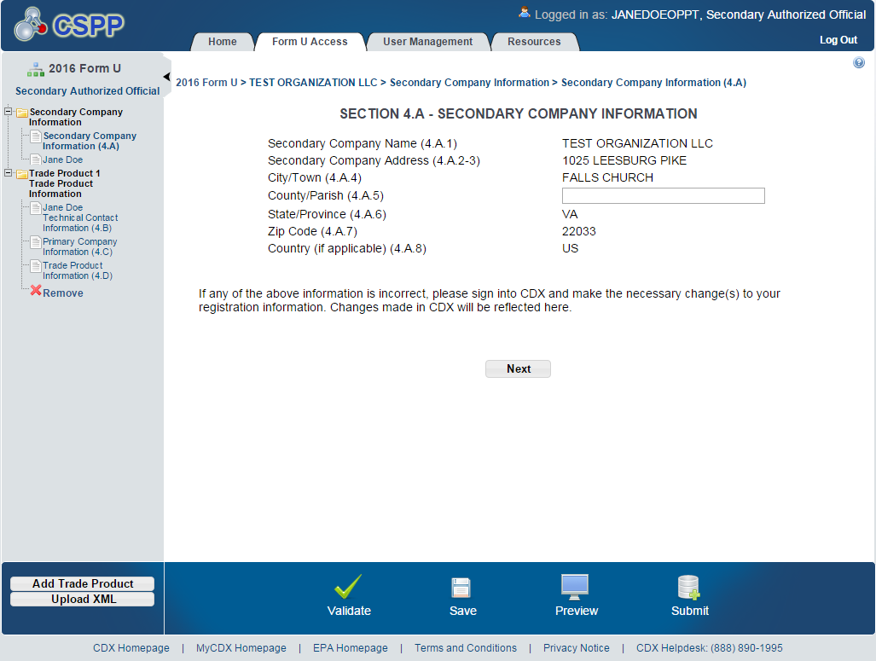Screen dimensions: 876x661
Task: Click the 2016 Form U hierarchy icon
Action: (x=36, y=69)
